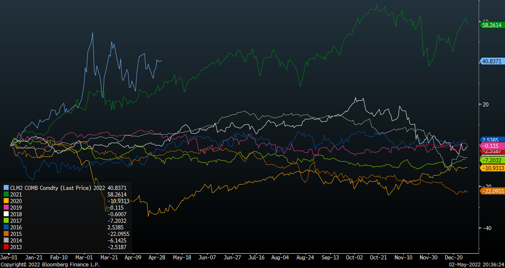Select the '2014' legend row label
Image resolution: width=505 pixels, height=268 pixels.
click(x=16, y=240)
